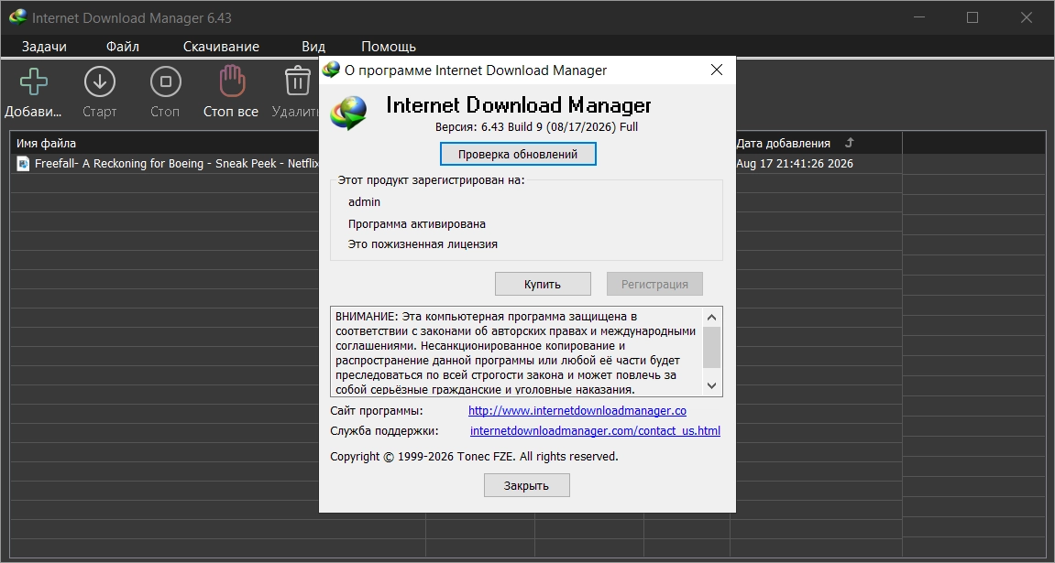Click the Добавить (add URL) plus icon
The height and width of the screenshot is (563, 1055).
click(x=34, y=81)
